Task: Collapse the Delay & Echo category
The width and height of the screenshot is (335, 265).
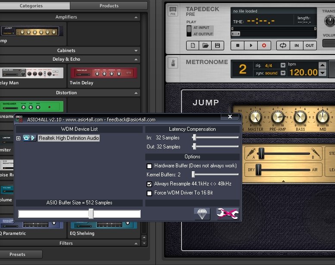Action: 136,59
